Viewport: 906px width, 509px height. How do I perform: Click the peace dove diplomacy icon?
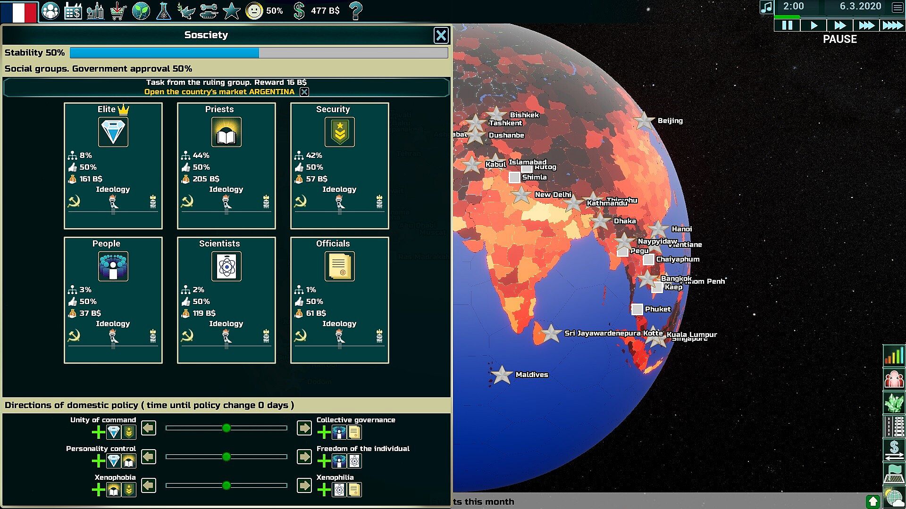186,10
